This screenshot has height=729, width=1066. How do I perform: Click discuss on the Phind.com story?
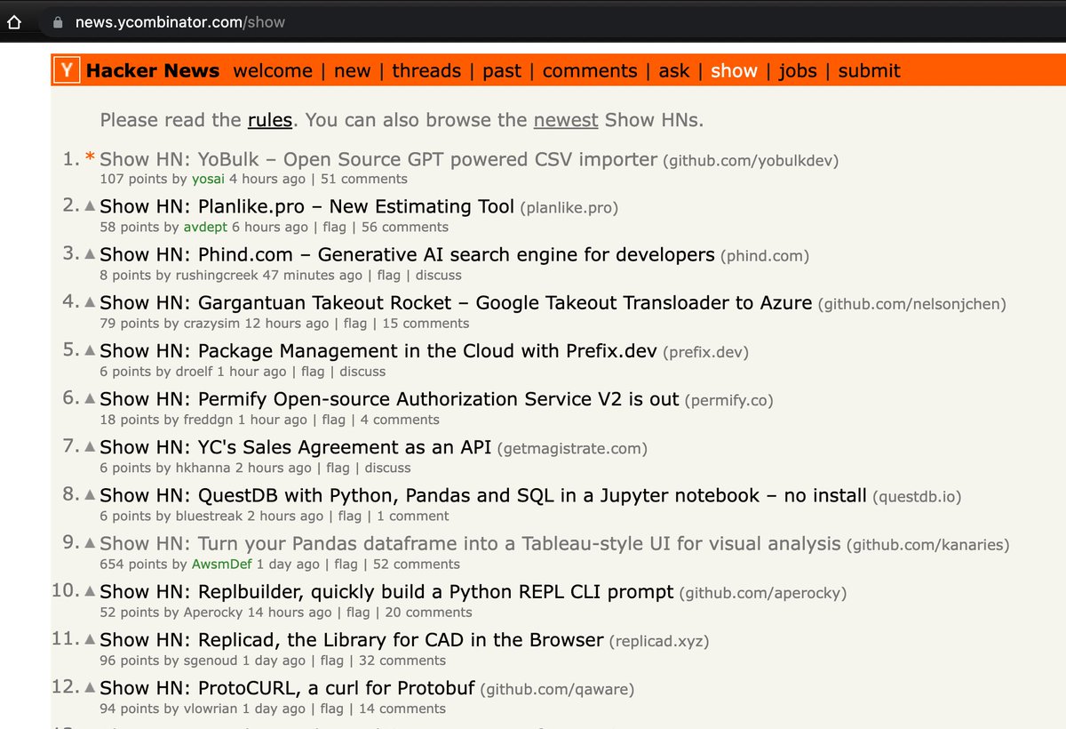(439, 276)
